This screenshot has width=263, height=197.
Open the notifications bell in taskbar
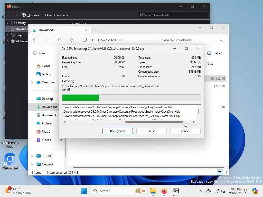tap(246, 191)
